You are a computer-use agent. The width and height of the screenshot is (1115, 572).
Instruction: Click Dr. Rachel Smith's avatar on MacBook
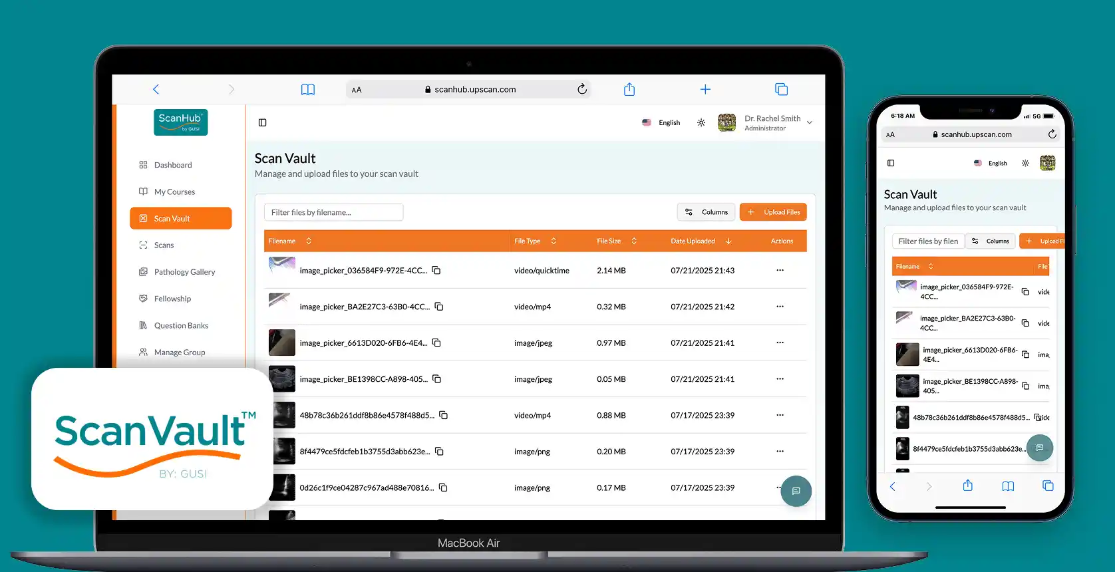pos(727,122)
